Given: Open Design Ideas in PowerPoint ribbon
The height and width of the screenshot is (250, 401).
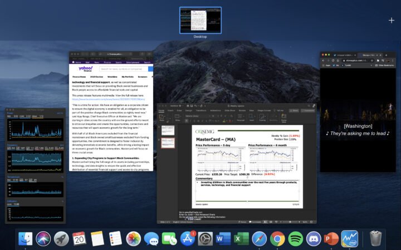Looking at the screenshot, I should 284,119.
